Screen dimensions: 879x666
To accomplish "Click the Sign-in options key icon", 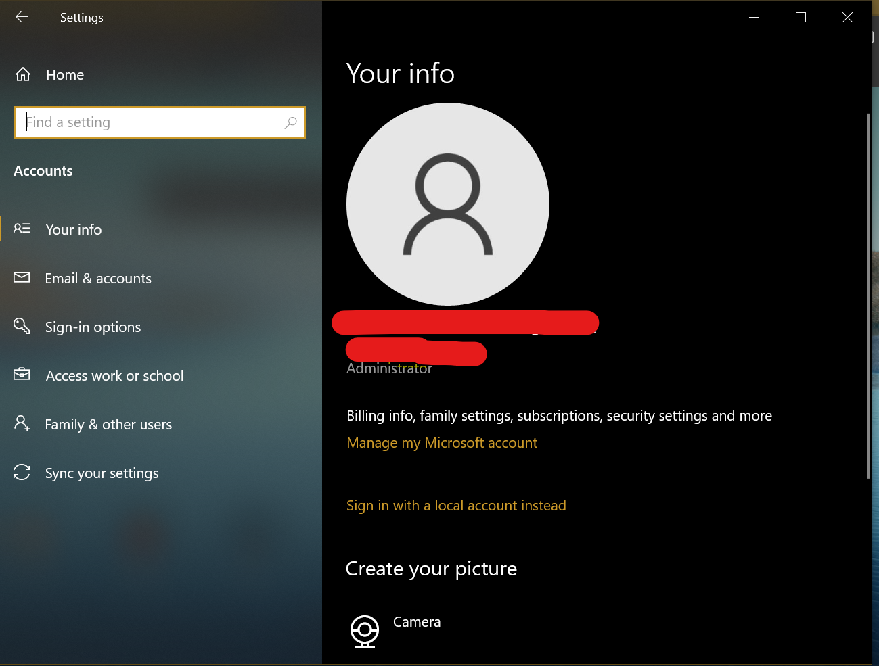I will pos(22,326).
